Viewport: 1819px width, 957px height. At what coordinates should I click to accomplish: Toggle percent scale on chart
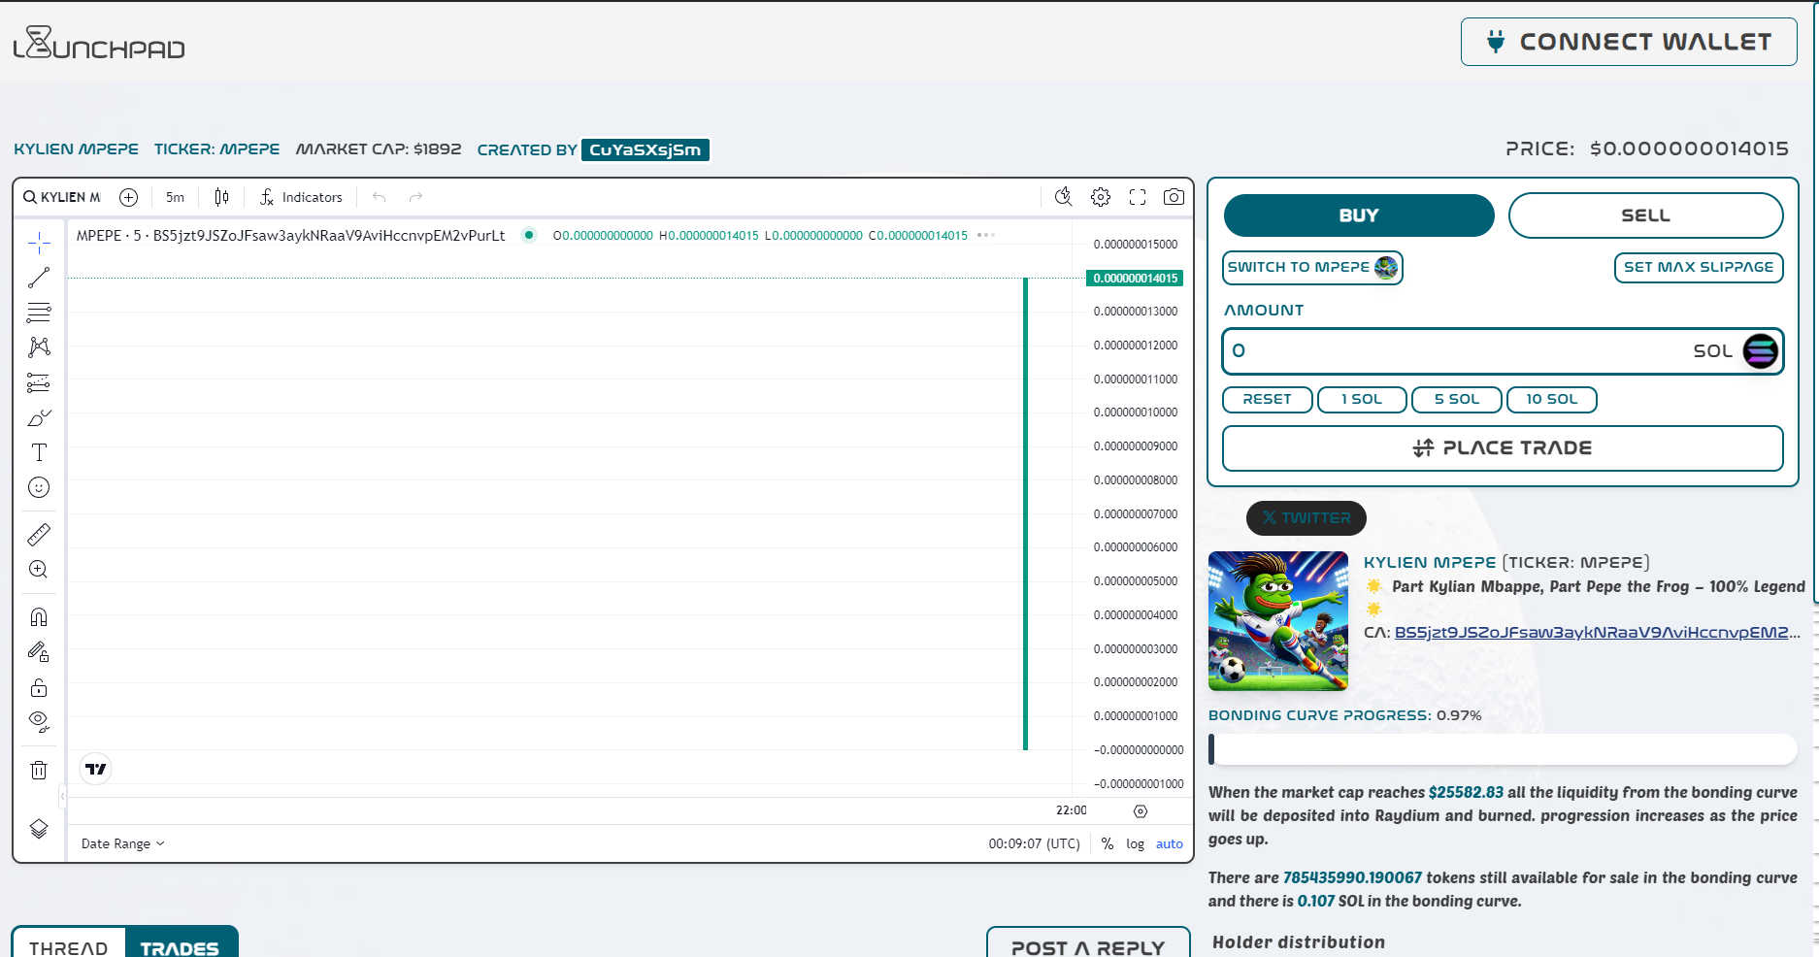click(x=1108, y=843)
